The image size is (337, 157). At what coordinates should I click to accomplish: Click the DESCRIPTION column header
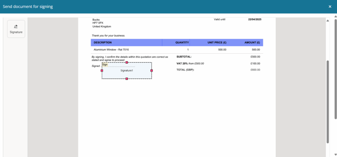pos(103,43)
